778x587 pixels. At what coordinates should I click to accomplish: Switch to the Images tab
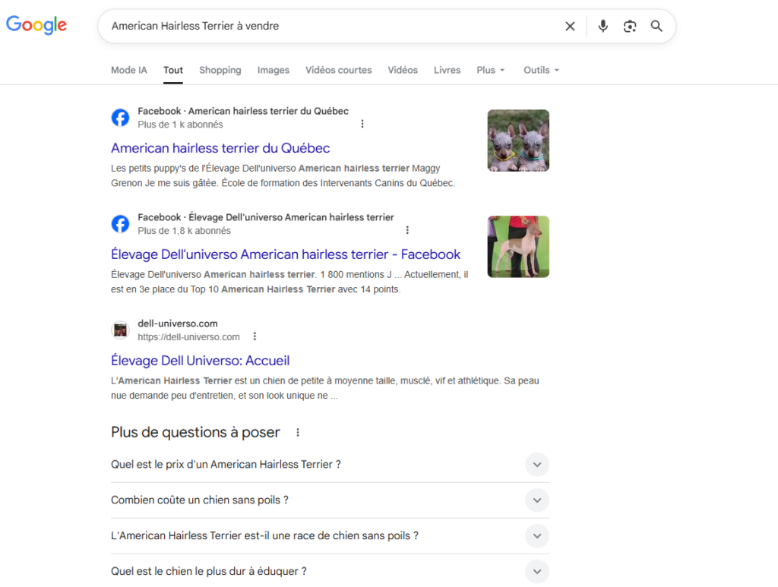[273, 70]
